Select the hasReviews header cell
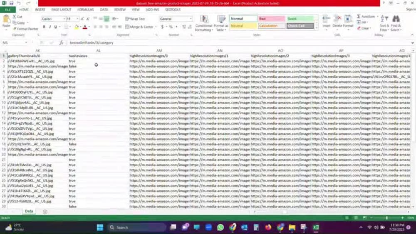The height and width of the screenshot is (234, 416). (x=99, y=56)
